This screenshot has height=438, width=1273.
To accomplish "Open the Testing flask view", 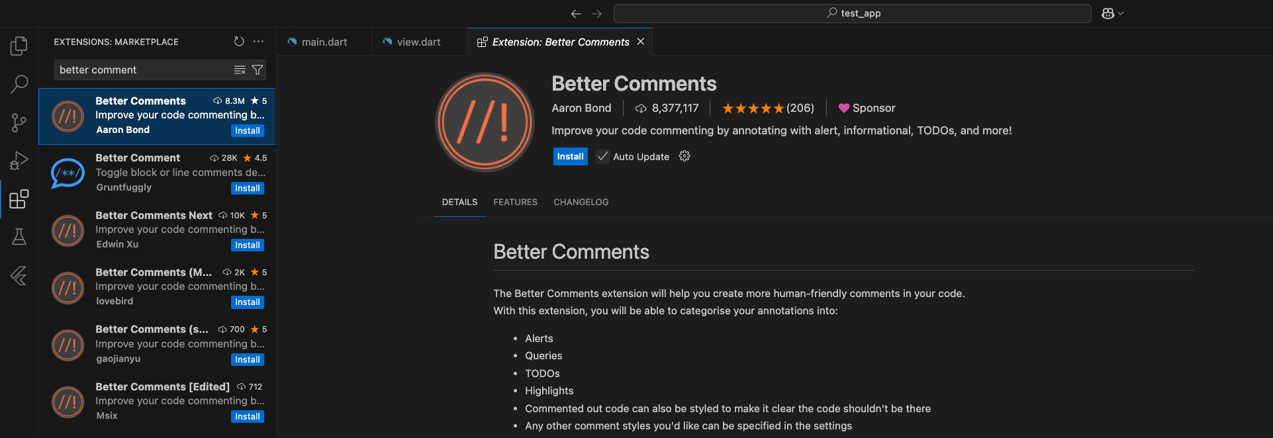I will [x=19, y=237].
